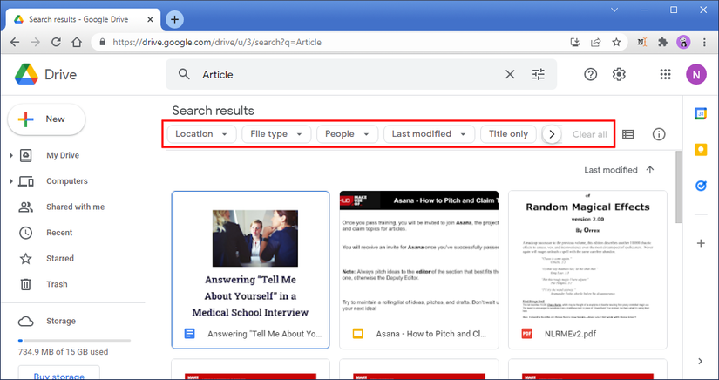Click the 734.9 MB of 15 GB used text

pyautogui.click(x=63, y=352)
